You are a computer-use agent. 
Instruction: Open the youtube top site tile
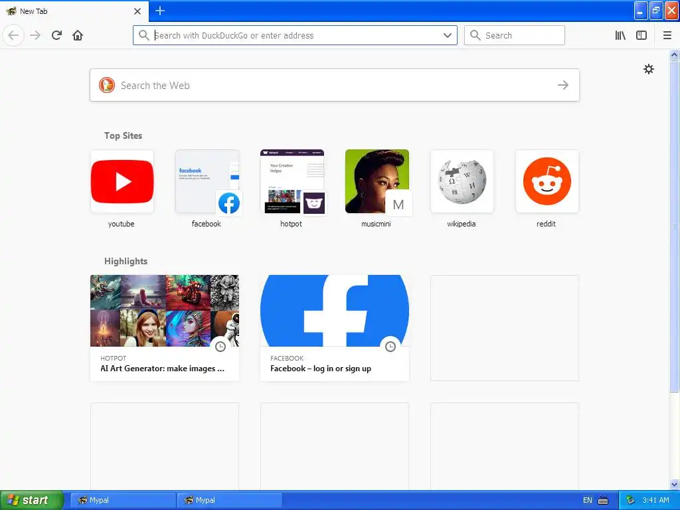click(x=122, y=181)
